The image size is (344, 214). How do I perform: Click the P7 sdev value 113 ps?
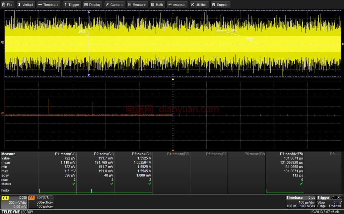click(x=298, y=175)
